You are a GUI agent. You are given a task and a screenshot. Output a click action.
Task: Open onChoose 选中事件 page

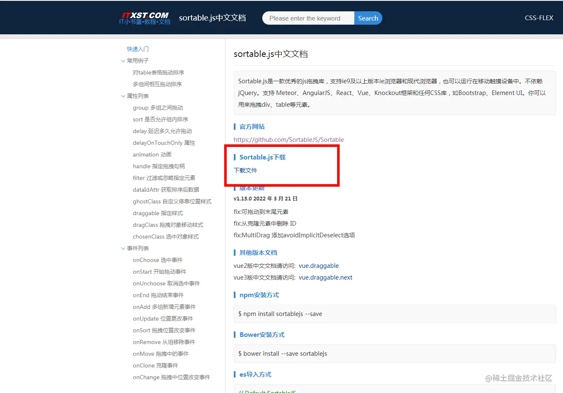158,260
